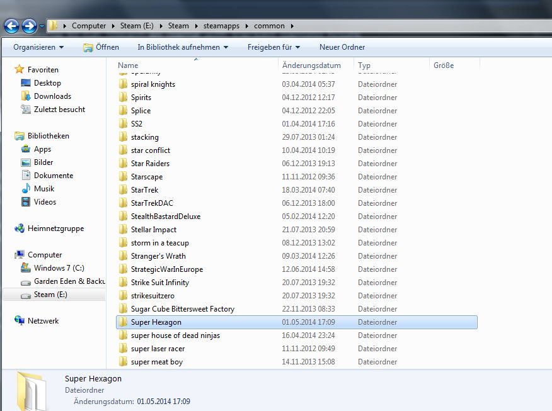Select Heimnetzgruppe in navigation pane
Screen dimensions: 552x411
tap(55, 228)
